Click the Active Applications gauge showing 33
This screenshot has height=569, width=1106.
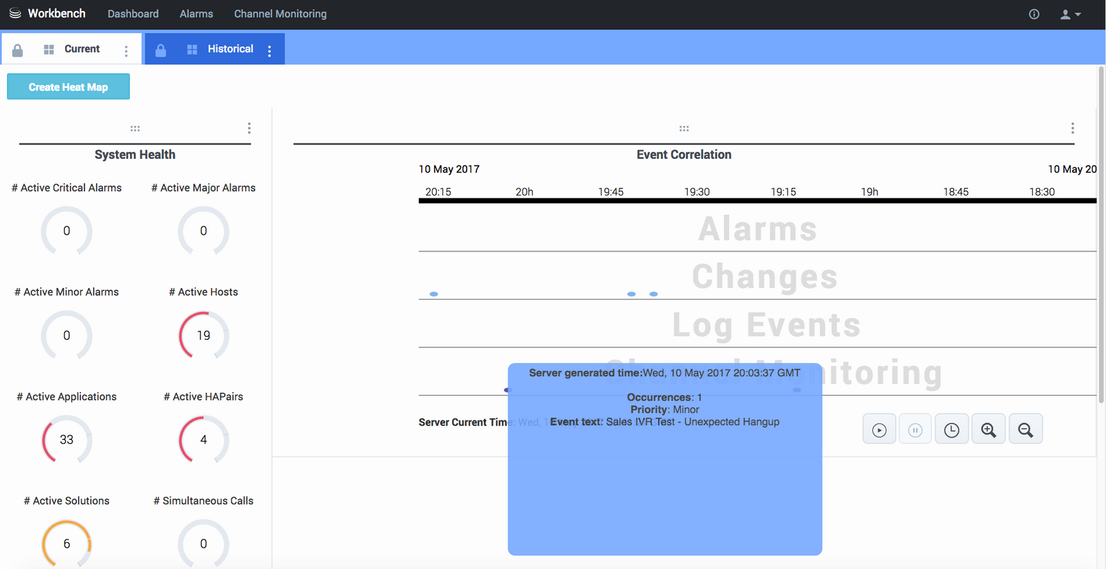point(66,440)
